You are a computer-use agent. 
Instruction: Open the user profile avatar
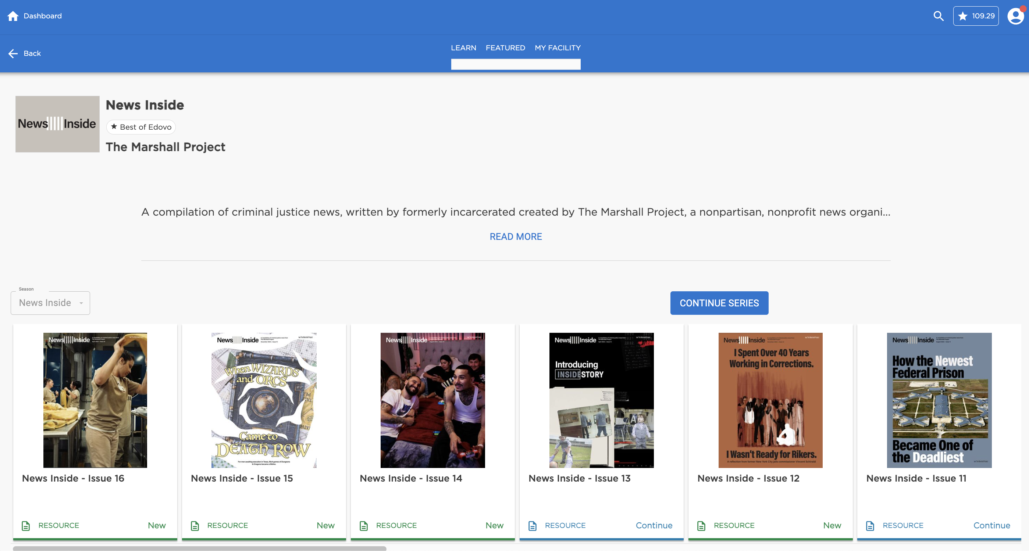[1016, 16]
